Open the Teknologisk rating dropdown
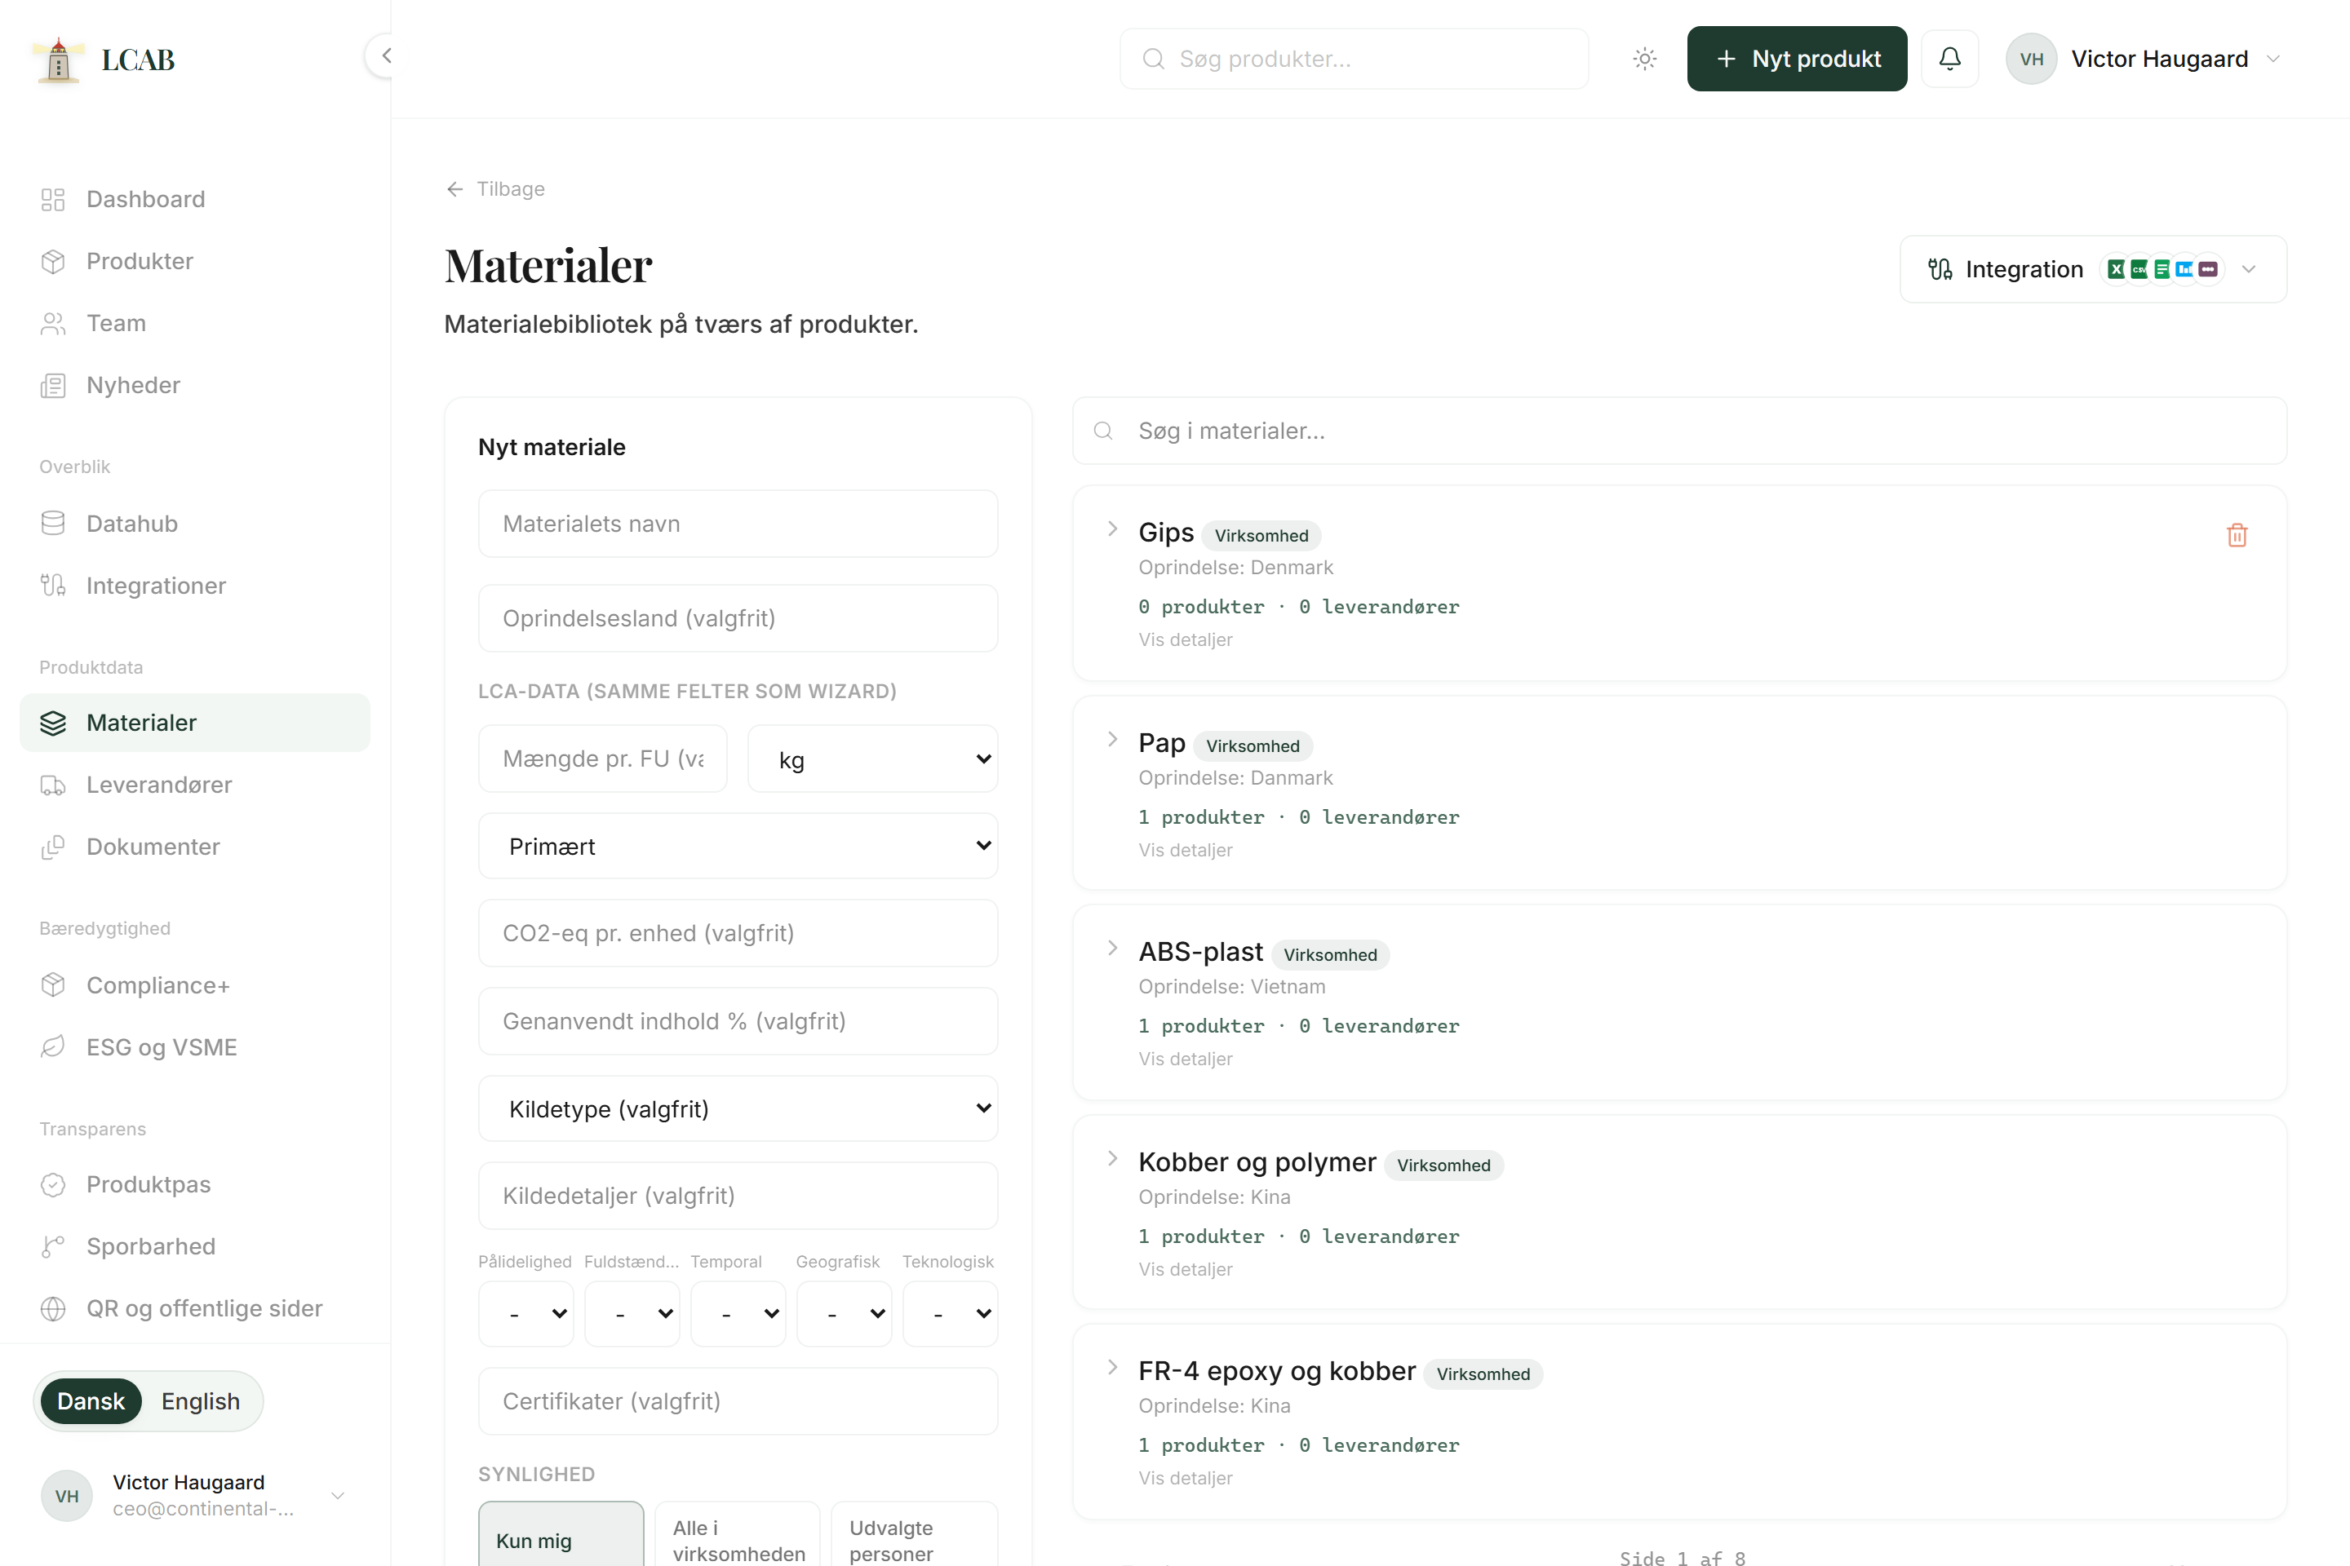Image resolution: width=2350 pixels, height=1566 pixels. tap(950, 1314)
